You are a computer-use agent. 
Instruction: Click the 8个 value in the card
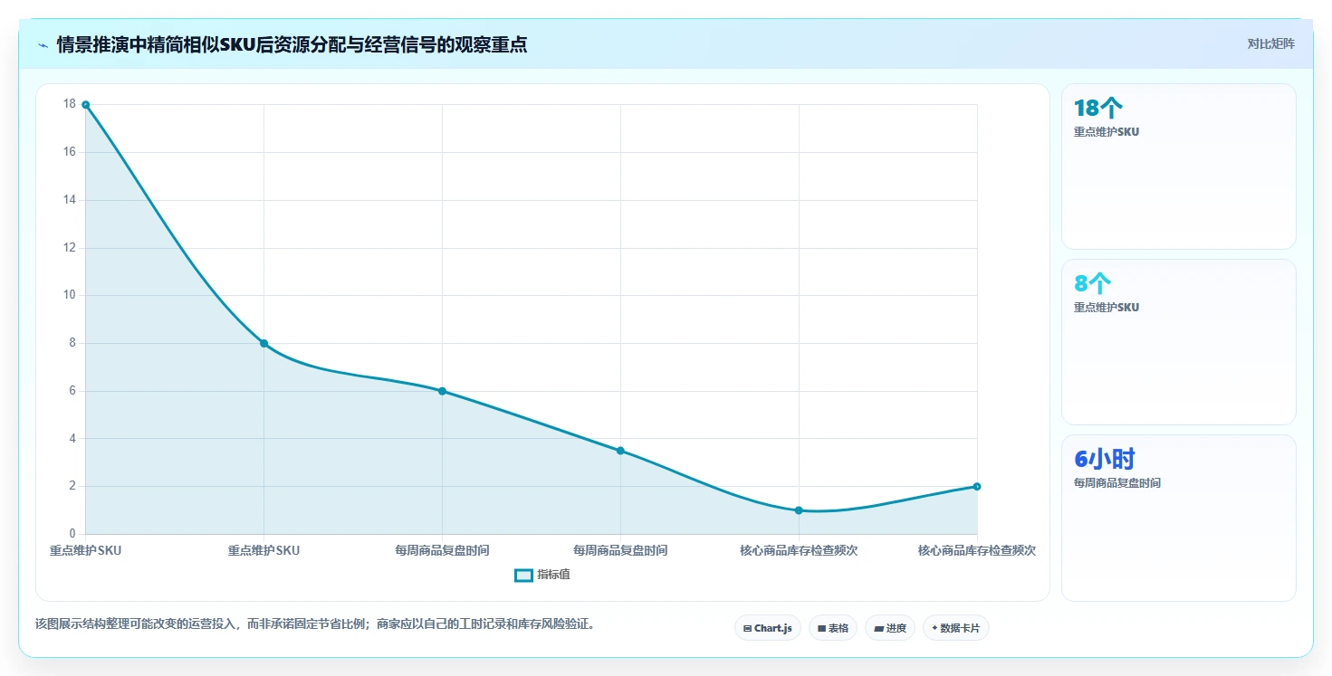pyautogui.click(x=1092, y=283)
